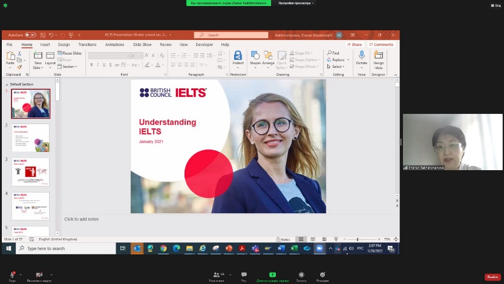Switch to the Transitions ribbon tab
504x284 pixels.
[87, 44]
